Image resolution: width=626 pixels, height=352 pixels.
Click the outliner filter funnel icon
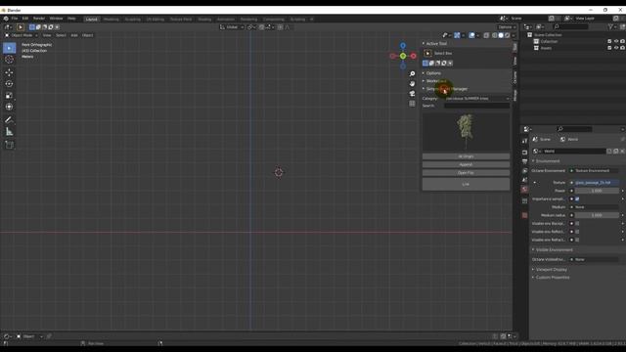pos(610,26)
